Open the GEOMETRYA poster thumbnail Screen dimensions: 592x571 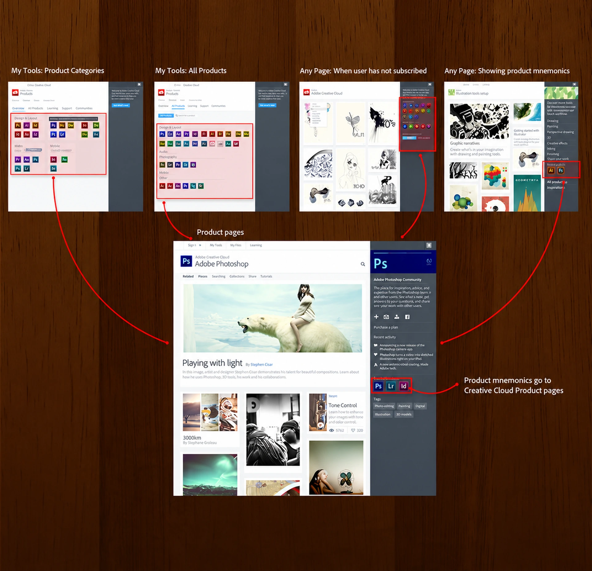(x=527, y=193)
